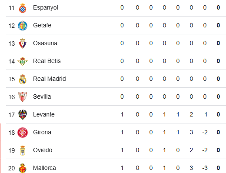Click the Espanyol club crest
Image resolution: width=226 pixels, height=173 pixels.
(23, 8)
